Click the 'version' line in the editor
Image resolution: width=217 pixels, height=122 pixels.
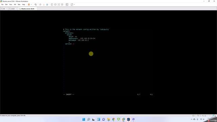70,44
